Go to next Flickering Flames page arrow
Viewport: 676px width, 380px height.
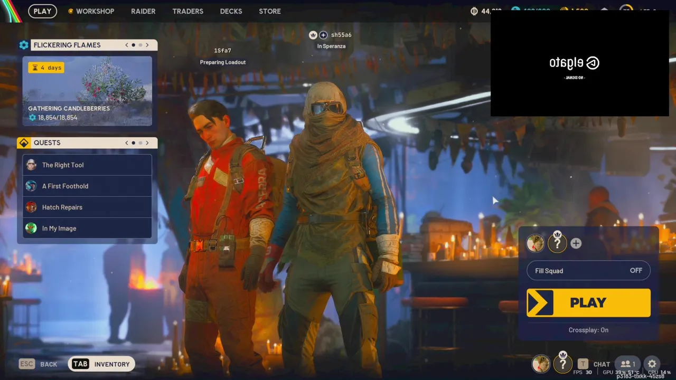click(147, 45)
